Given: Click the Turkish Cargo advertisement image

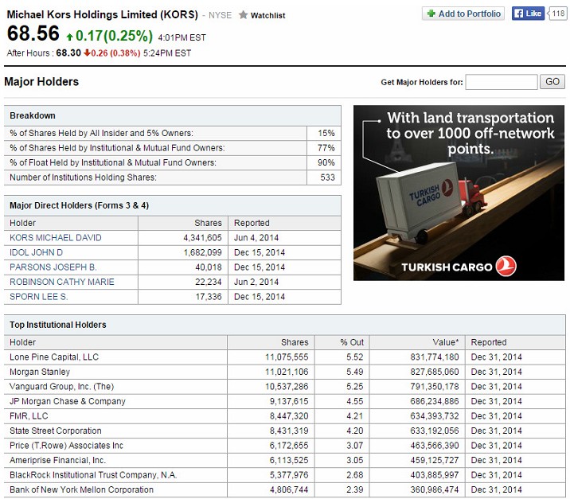Looking at the screenshot, I should pos(459,193).
